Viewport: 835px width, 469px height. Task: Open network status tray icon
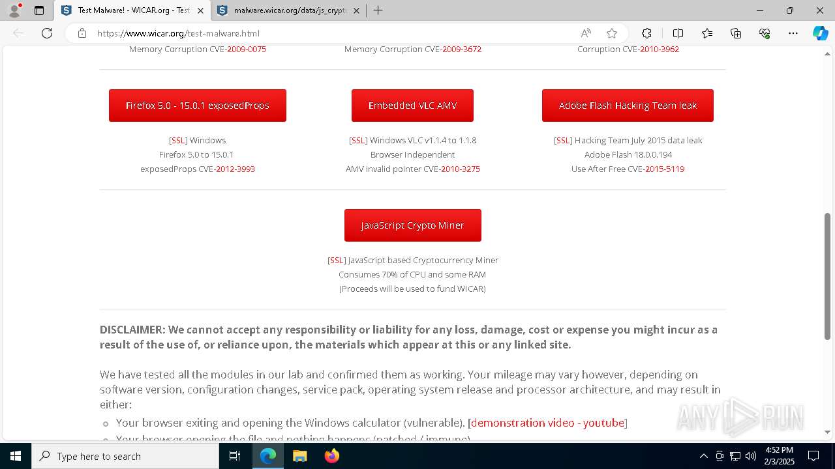coord(735,456)
